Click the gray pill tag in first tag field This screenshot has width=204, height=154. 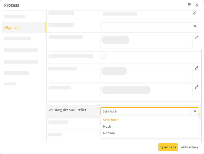pyautogui.click(x=116, y=40)
